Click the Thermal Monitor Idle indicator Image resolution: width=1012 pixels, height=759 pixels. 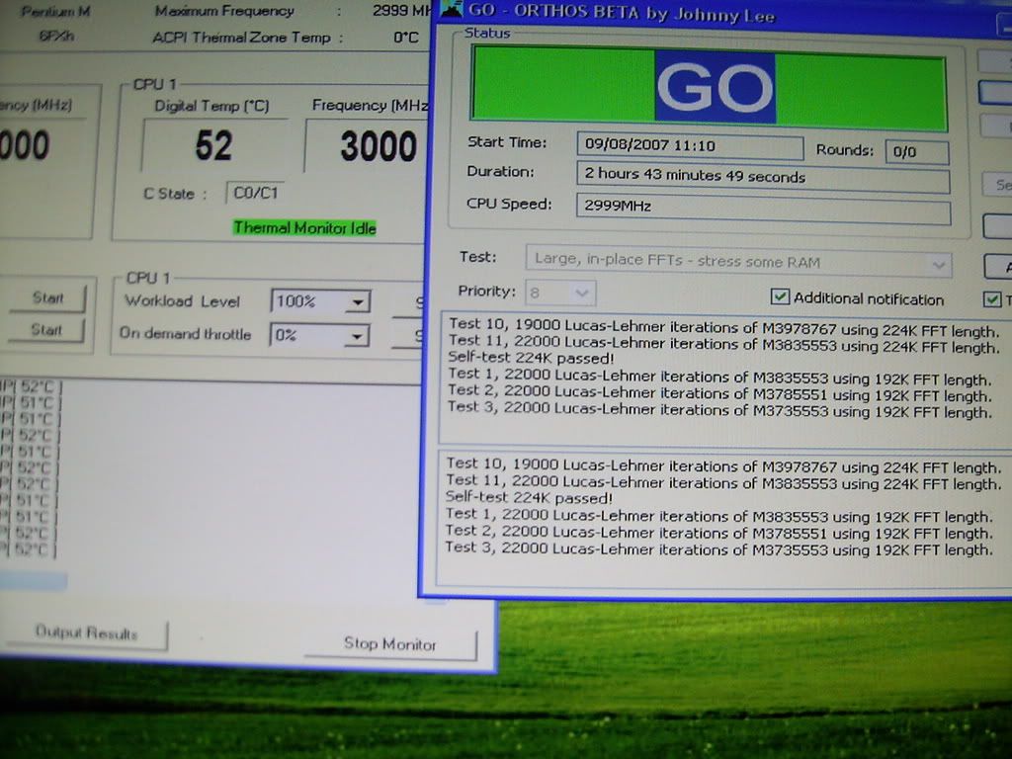pyautogui.click(x=304, y=228)
